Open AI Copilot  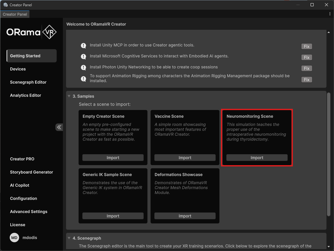(20, 185)
